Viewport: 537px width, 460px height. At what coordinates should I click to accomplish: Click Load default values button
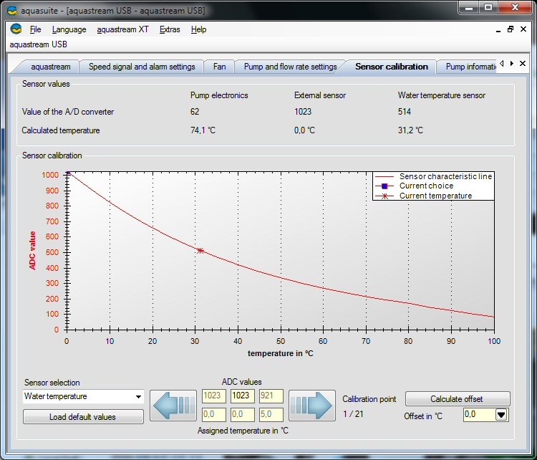pyautogui.click(x=82, y=417)
